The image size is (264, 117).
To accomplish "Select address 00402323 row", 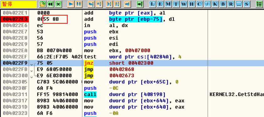I will [x=15, y=113].
